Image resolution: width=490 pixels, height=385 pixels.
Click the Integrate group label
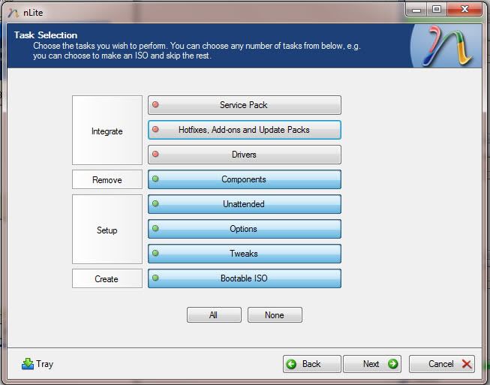coord(107,131)
